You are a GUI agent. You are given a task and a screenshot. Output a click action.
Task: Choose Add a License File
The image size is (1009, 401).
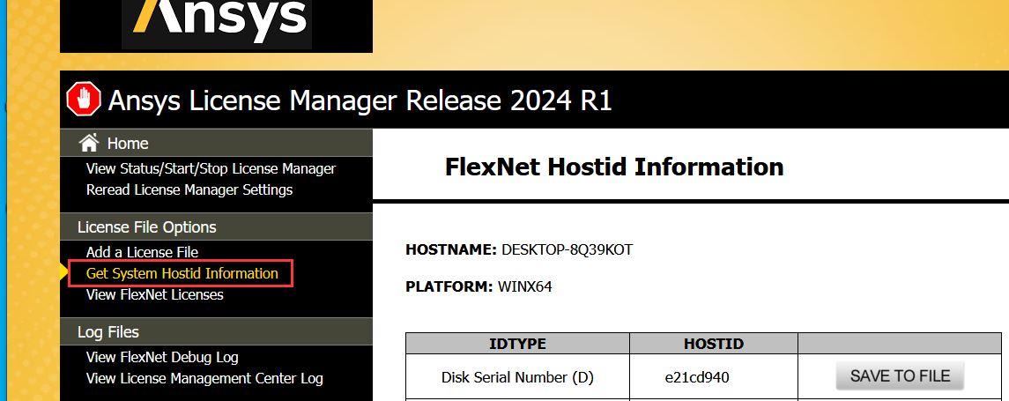pos(142,252)
